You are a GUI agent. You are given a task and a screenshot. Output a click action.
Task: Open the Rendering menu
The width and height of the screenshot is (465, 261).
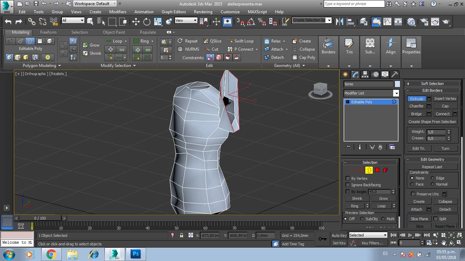click(203, 12)
